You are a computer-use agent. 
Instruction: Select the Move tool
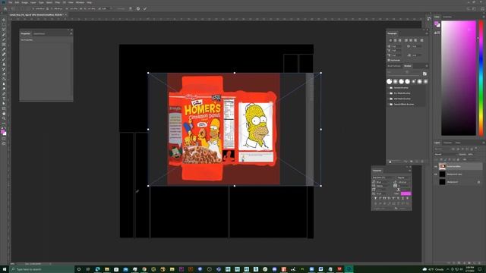[4, 20]
